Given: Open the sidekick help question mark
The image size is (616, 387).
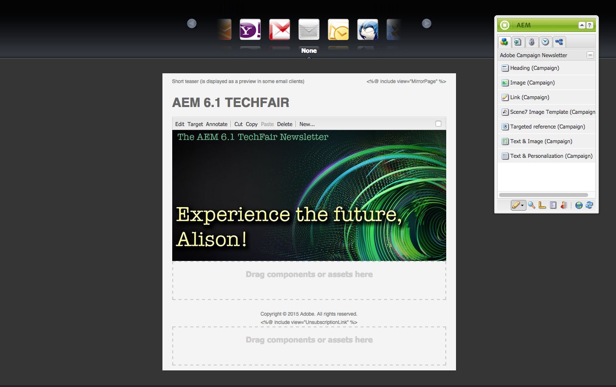Looking at the screenshot, I should (590, 25).
